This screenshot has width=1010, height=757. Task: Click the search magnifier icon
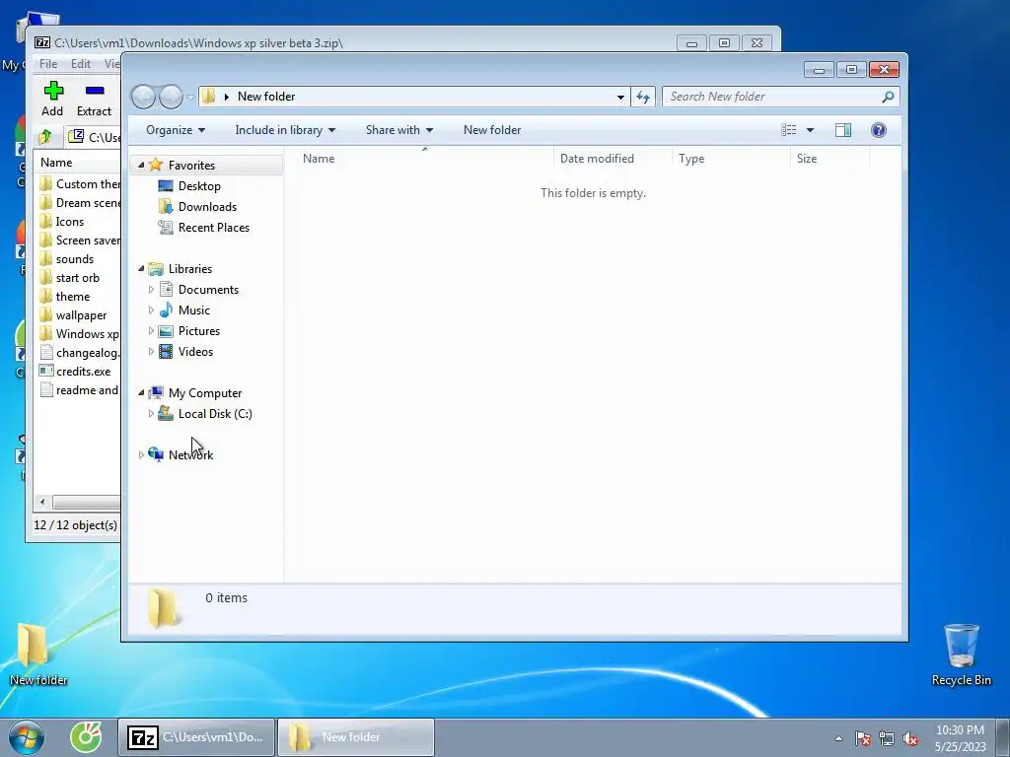[888, 97]
